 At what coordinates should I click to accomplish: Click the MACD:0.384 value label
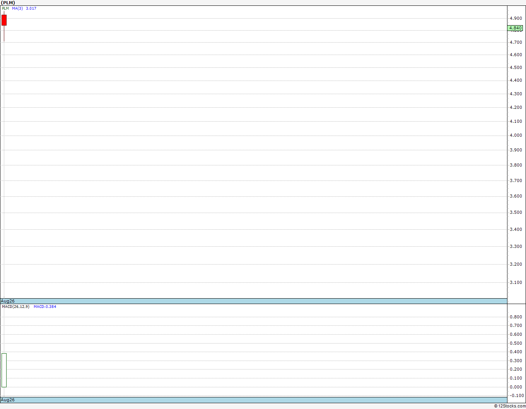(x=45, y=306)
